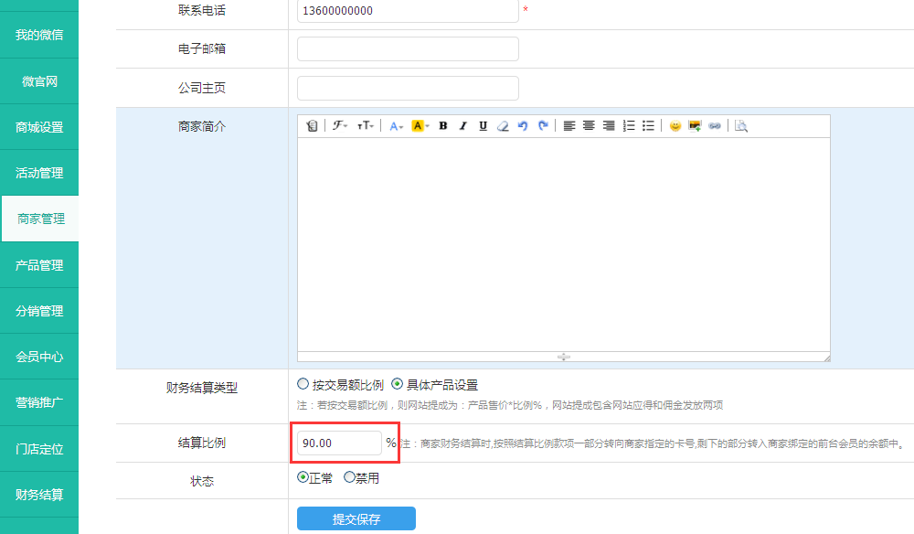Go to 财务结算 in the sidebar menu

39,495
